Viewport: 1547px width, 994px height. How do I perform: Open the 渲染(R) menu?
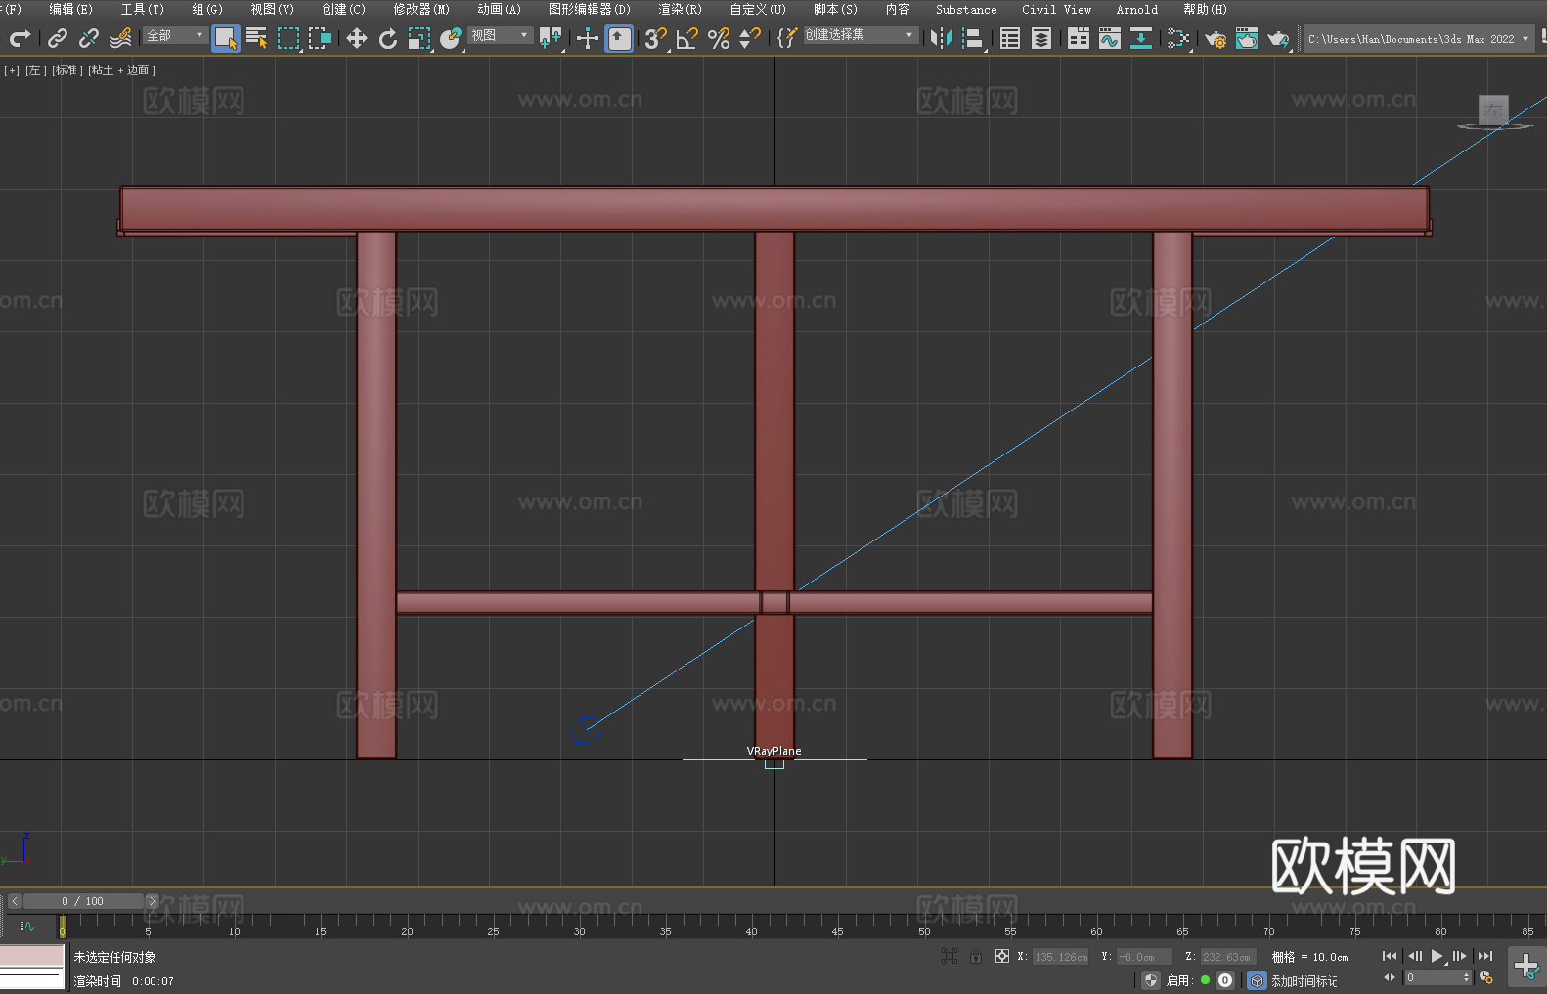680,9
